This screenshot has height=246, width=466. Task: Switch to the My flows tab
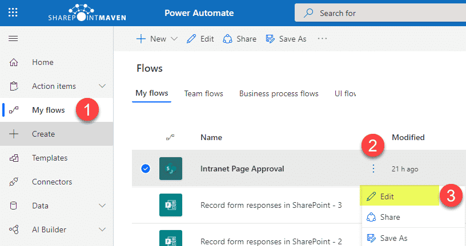pyautogui.click(x=151, y=93)
